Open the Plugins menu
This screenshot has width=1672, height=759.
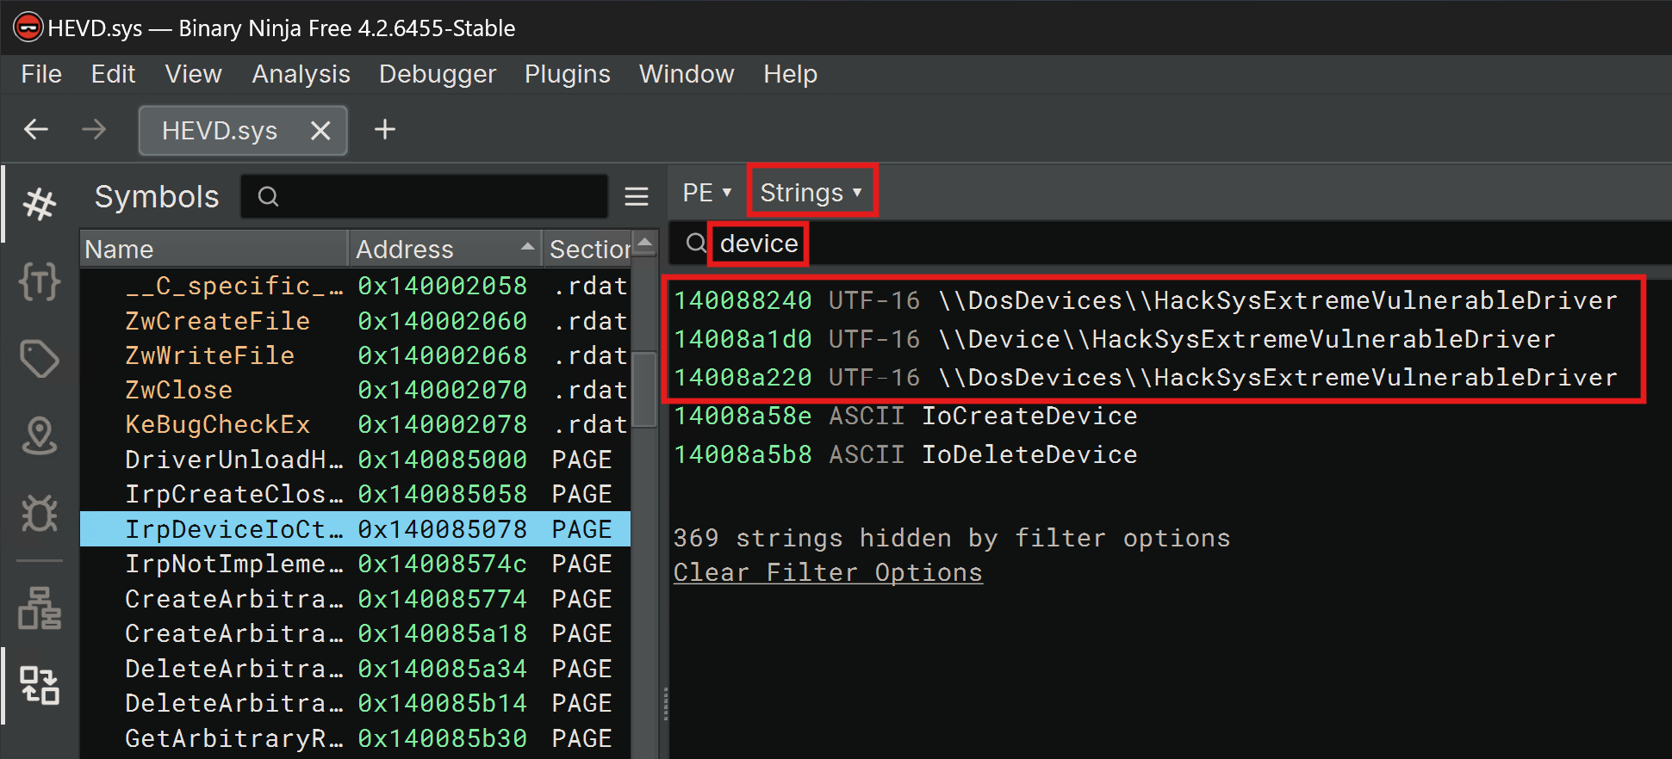click(567, 74)
